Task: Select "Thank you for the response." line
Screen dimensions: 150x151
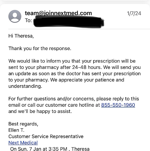Action: tap(40, 49)
